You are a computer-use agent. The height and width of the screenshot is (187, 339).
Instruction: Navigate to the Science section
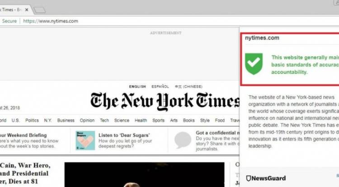click(x=122, y=120)
